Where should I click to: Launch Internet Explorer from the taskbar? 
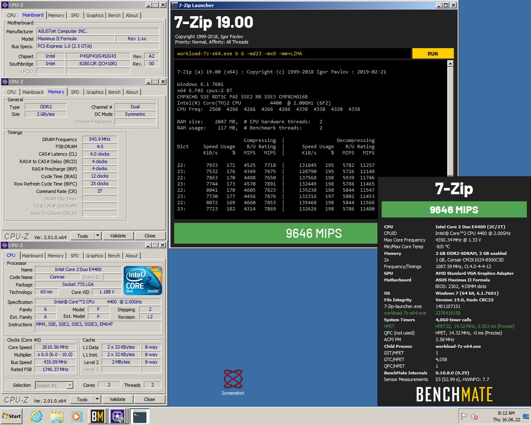(x=37, y=416)
